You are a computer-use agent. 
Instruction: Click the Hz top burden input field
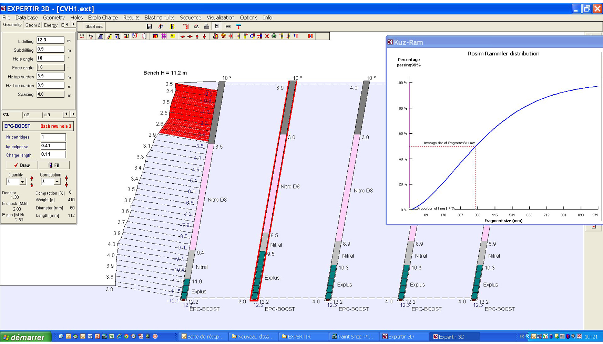(x=50, y=76)
